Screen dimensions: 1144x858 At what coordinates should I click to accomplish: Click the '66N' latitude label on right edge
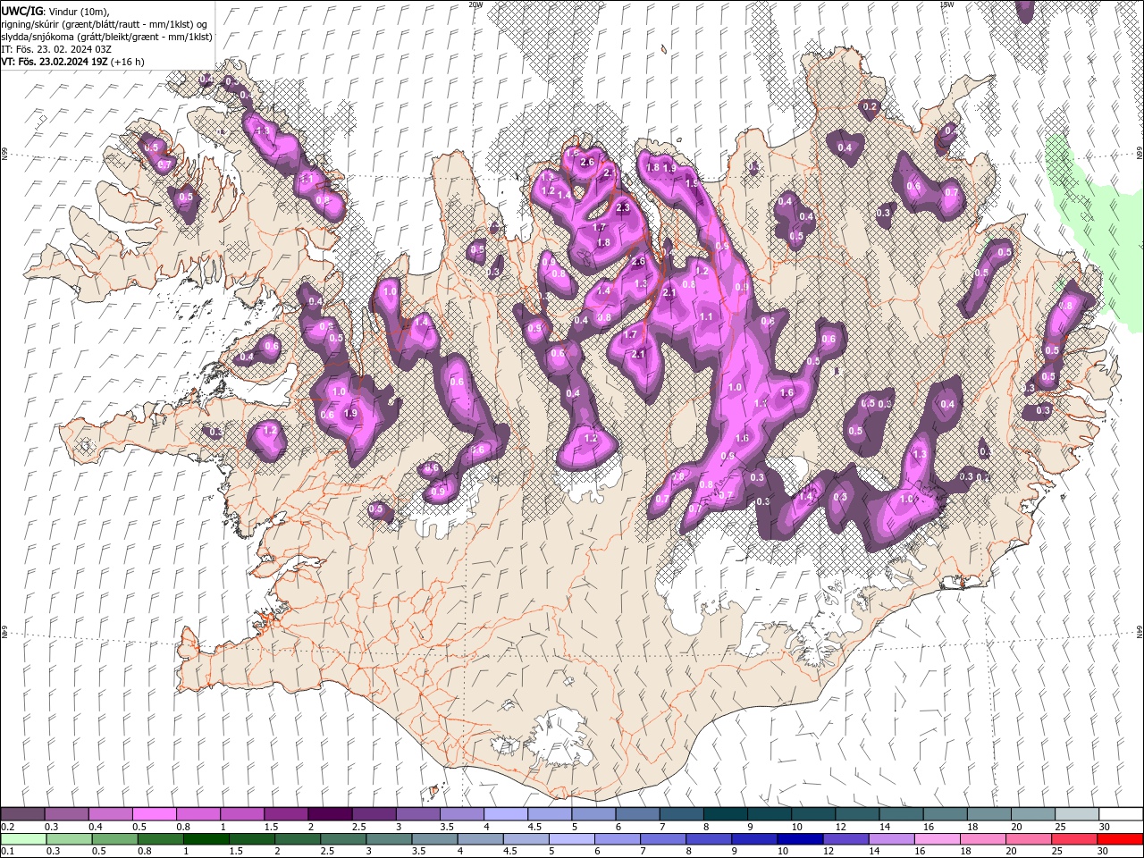pos(1140,155)
